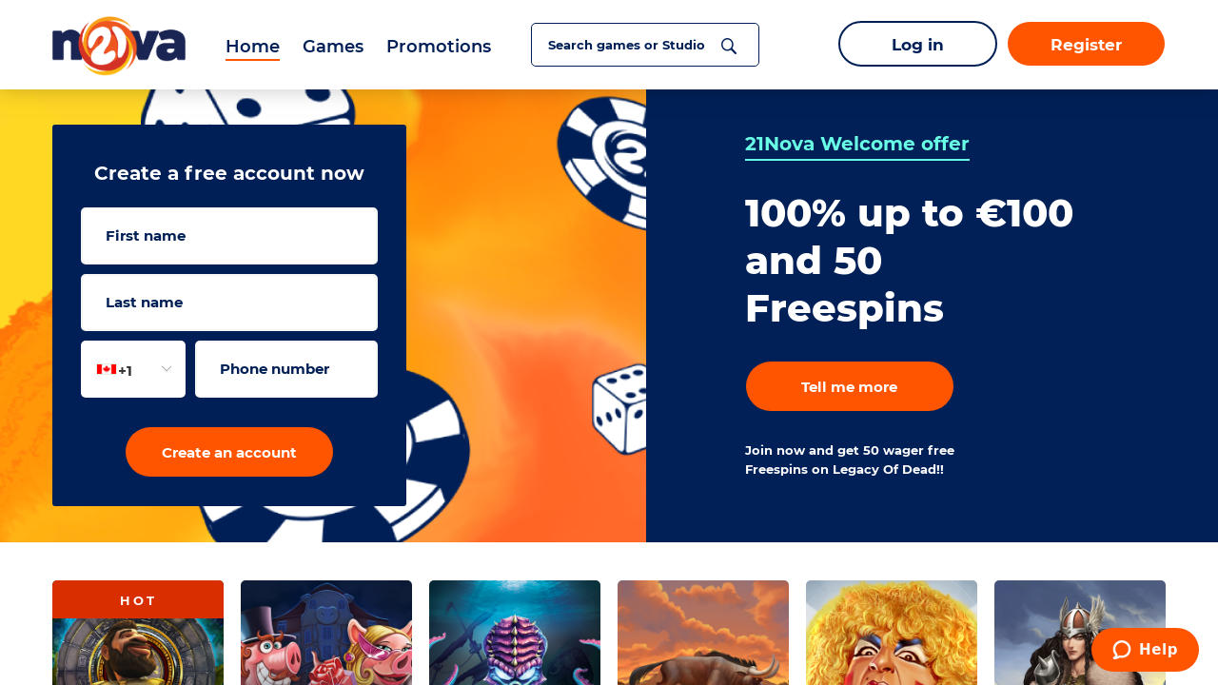Go to the Promotions page
The width and height of the screenshot is (1218, 685).
pyautogui.click(x=439, y=46)
